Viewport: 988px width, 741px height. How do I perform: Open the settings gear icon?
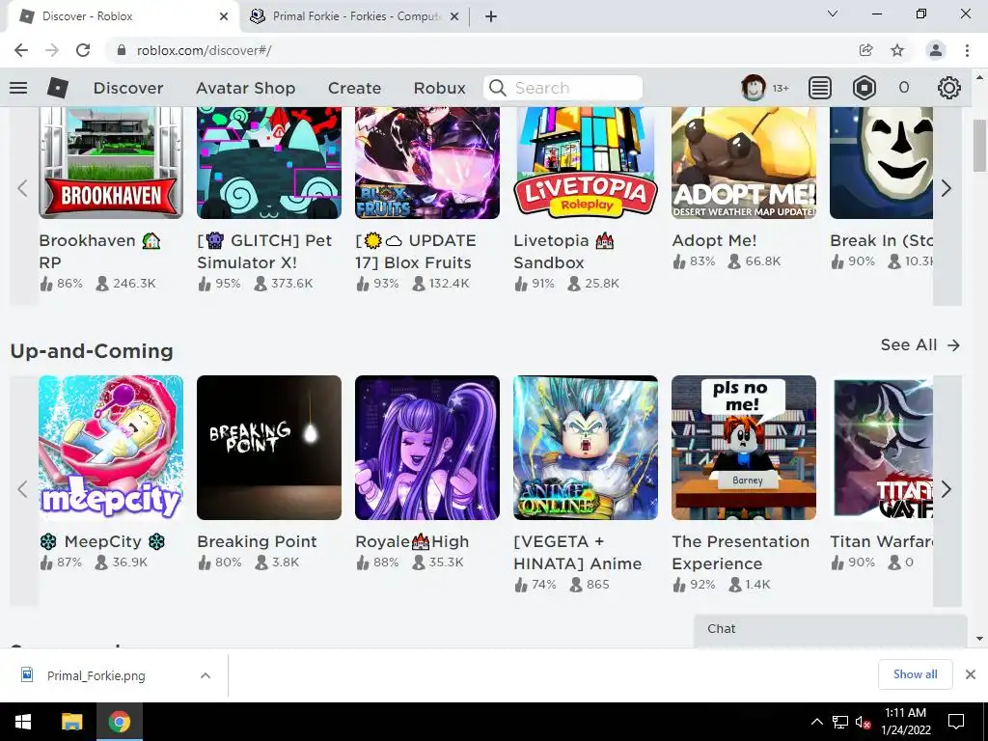pos(949,88)
